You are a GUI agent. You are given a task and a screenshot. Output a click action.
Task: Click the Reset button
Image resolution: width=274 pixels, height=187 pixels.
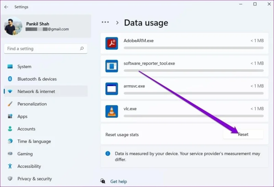[x=243, y=134]
